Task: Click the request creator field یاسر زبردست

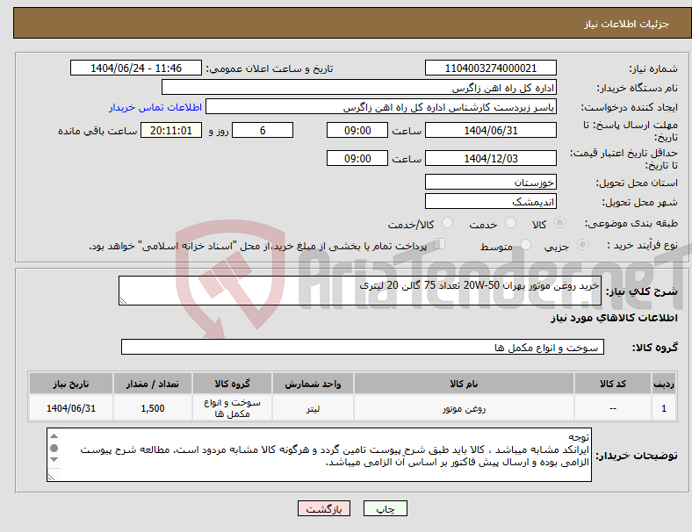Action: (x=381, y=107)
